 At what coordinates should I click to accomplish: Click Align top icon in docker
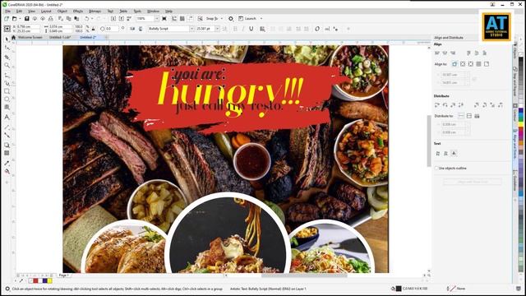tap(468, 53)
